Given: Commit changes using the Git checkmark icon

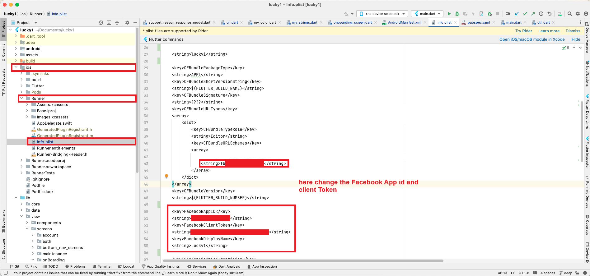Looking at the screenshot, I should [525, 14].
